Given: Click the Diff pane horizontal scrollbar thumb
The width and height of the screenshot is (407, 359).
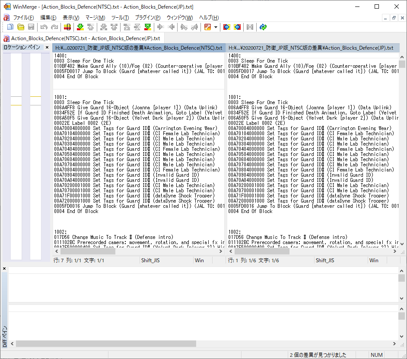Looking at the screenshot, I should [x=106, y=343].
